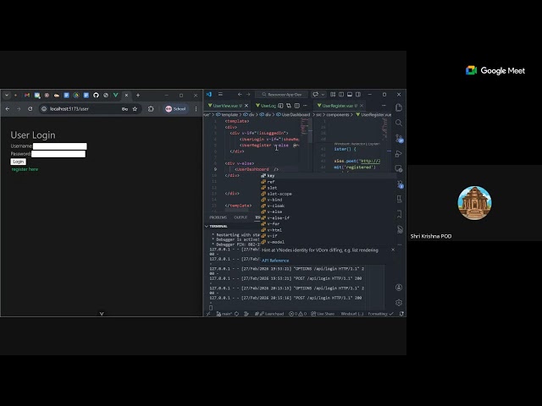Image resolution: width=542 pixels, height=406 pixels.
Task: Open Customize Layout icon in title bar
Action: pyautogui.click(x=333, y=94)
